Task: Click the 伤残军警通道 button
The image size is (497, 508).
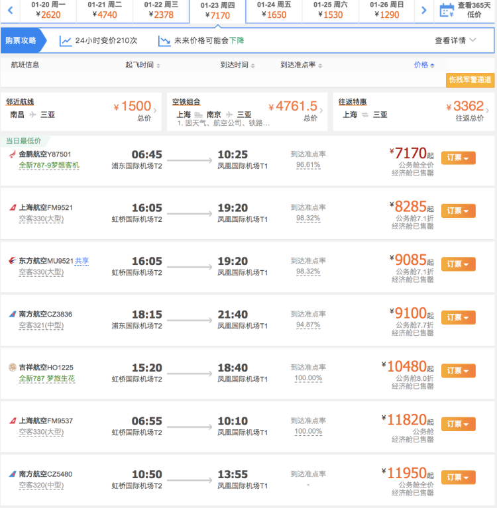Action: [470, 80]
